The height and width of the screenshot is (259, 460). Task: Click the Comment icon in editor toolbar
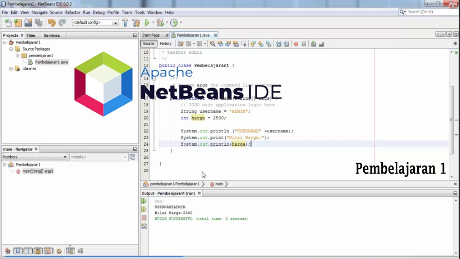(x=313, y=44)
